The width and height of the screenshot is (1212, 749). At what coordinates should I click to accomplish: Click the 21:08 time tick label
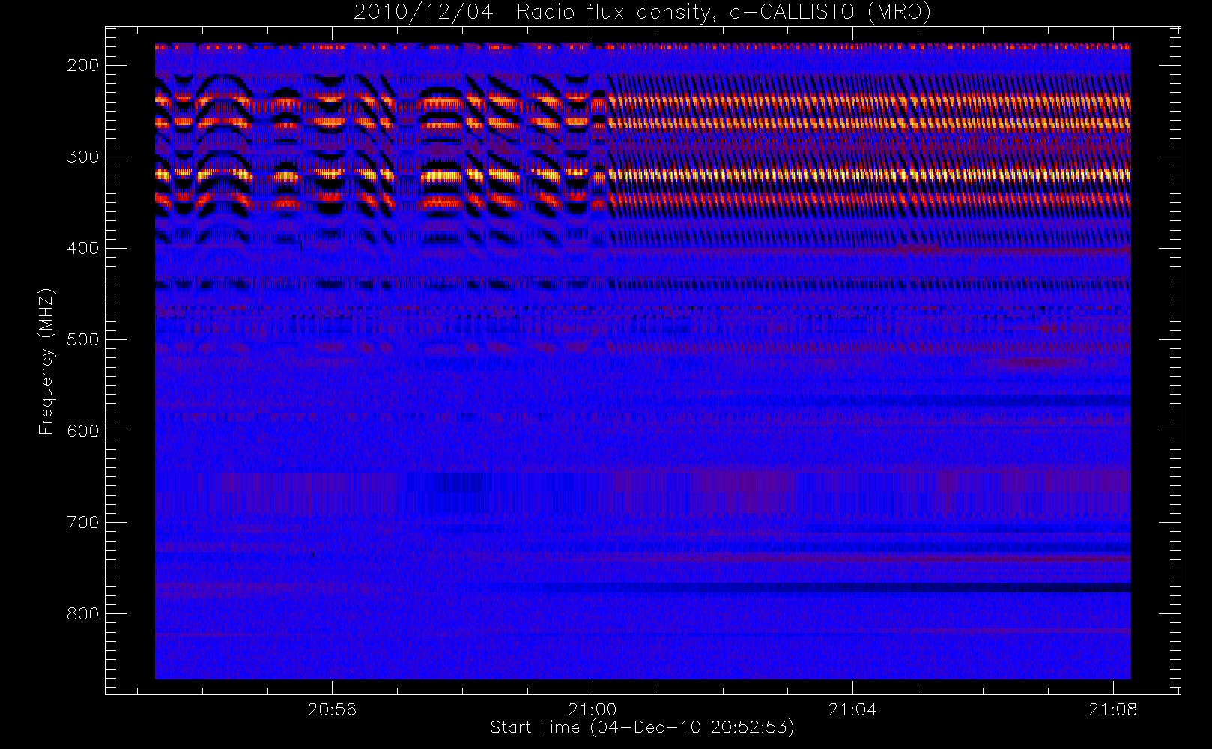(x=1113, y=709)
